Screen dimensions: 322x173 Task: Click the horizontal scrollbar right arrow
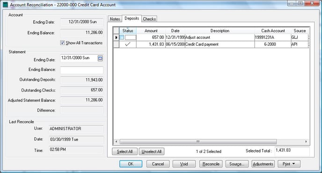coord(306,141)
